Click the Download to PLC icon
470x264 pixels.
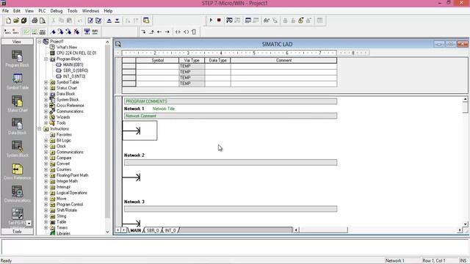117,21
